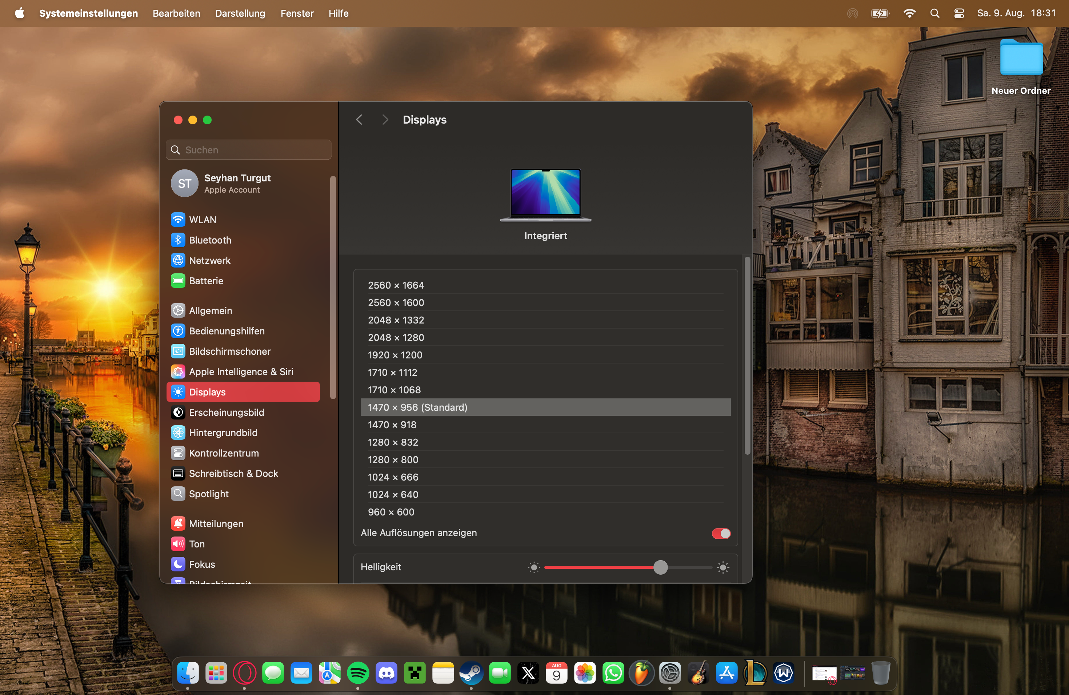The width and height of the screenshot is (1069, 695).
Task: Open the Bearbeiten menu
Action: [x=176, y=13]
